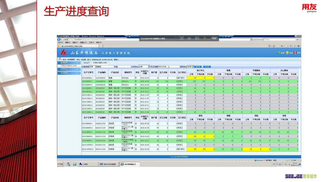The height and width of the screenshot is (182, 325).
Task: Click the 查询 search button
Action: (198, 66)
